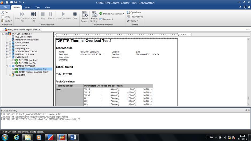
Task: Click green passed icon of DEFLPDEF Io> Trip
Action: coord(17,63)
